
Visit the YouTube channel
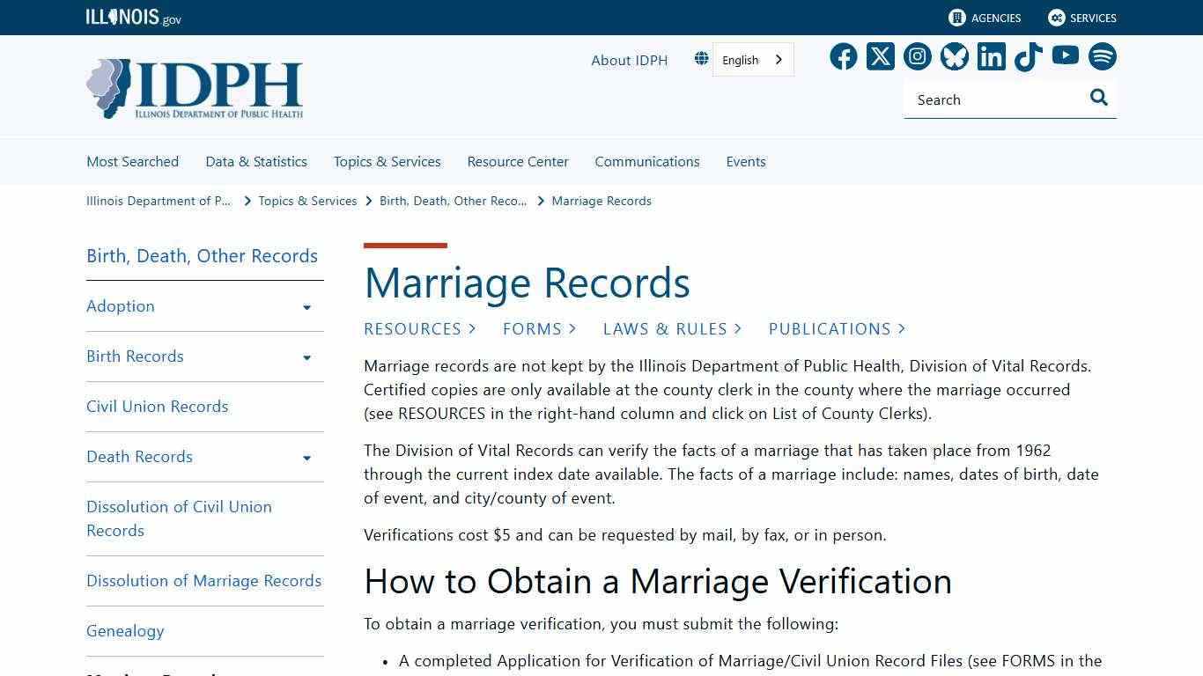tap(1065, 56)
